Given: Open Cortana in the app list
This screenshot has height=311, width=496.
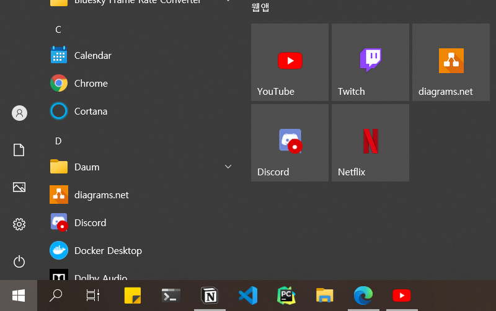Looking at the screenshot, I should pyautogui.click(x=141, y=111).
